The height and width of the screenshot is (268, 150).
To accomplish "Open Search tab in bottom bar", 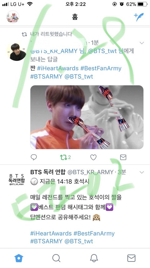I will 56,258.
